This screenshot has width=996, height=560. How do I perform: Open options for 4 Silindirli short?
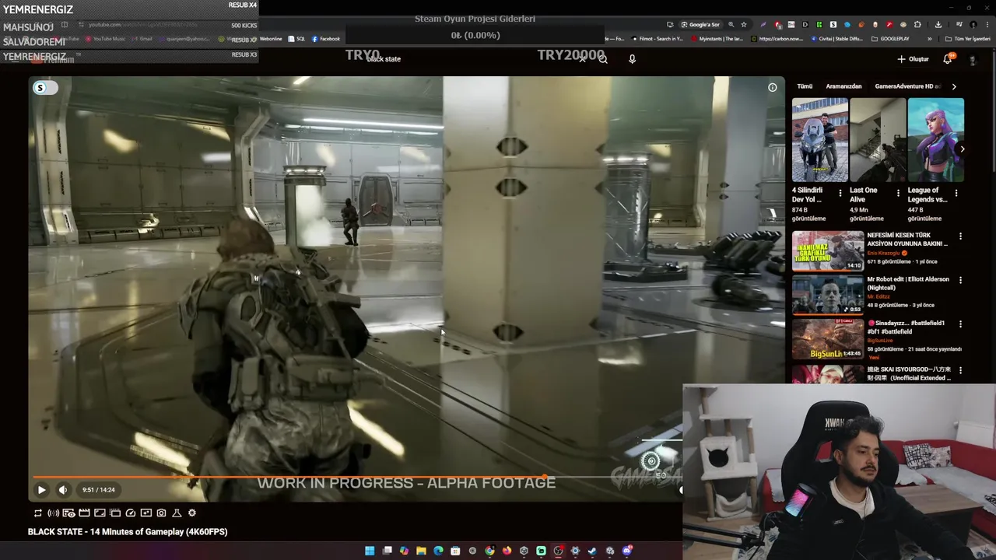840,193
